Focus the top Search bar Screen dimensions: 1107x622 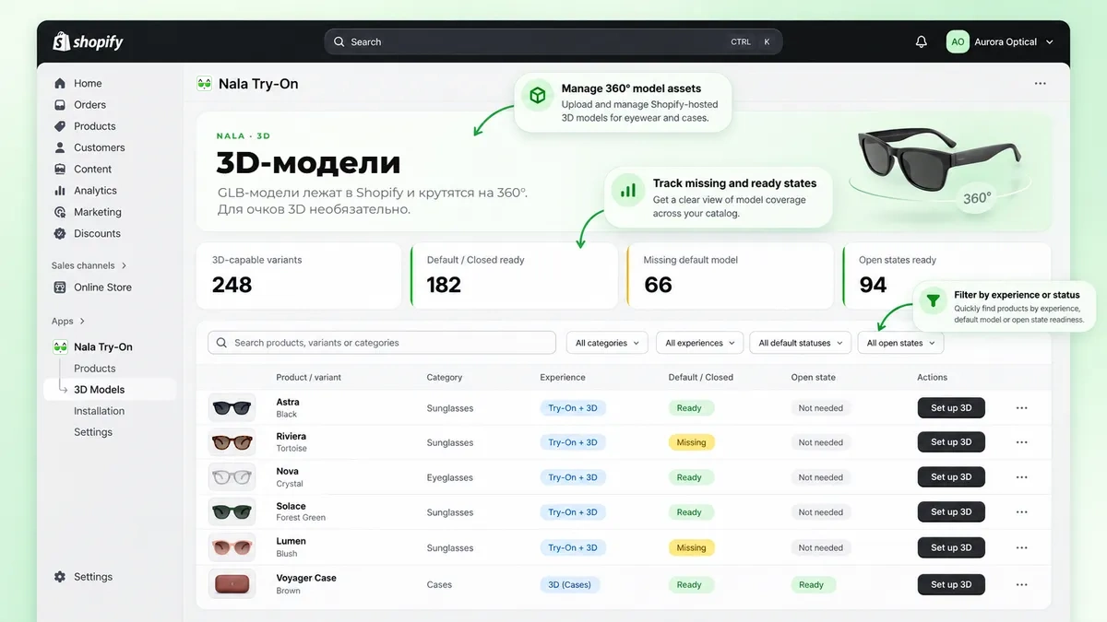[x=553, y=41]
